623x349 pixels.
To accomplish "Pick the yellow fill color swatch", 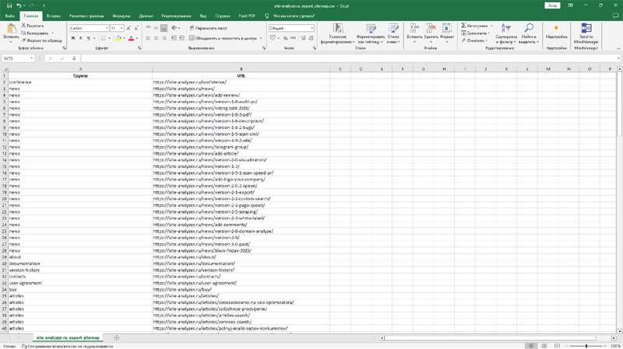I will tap(118, 38).
